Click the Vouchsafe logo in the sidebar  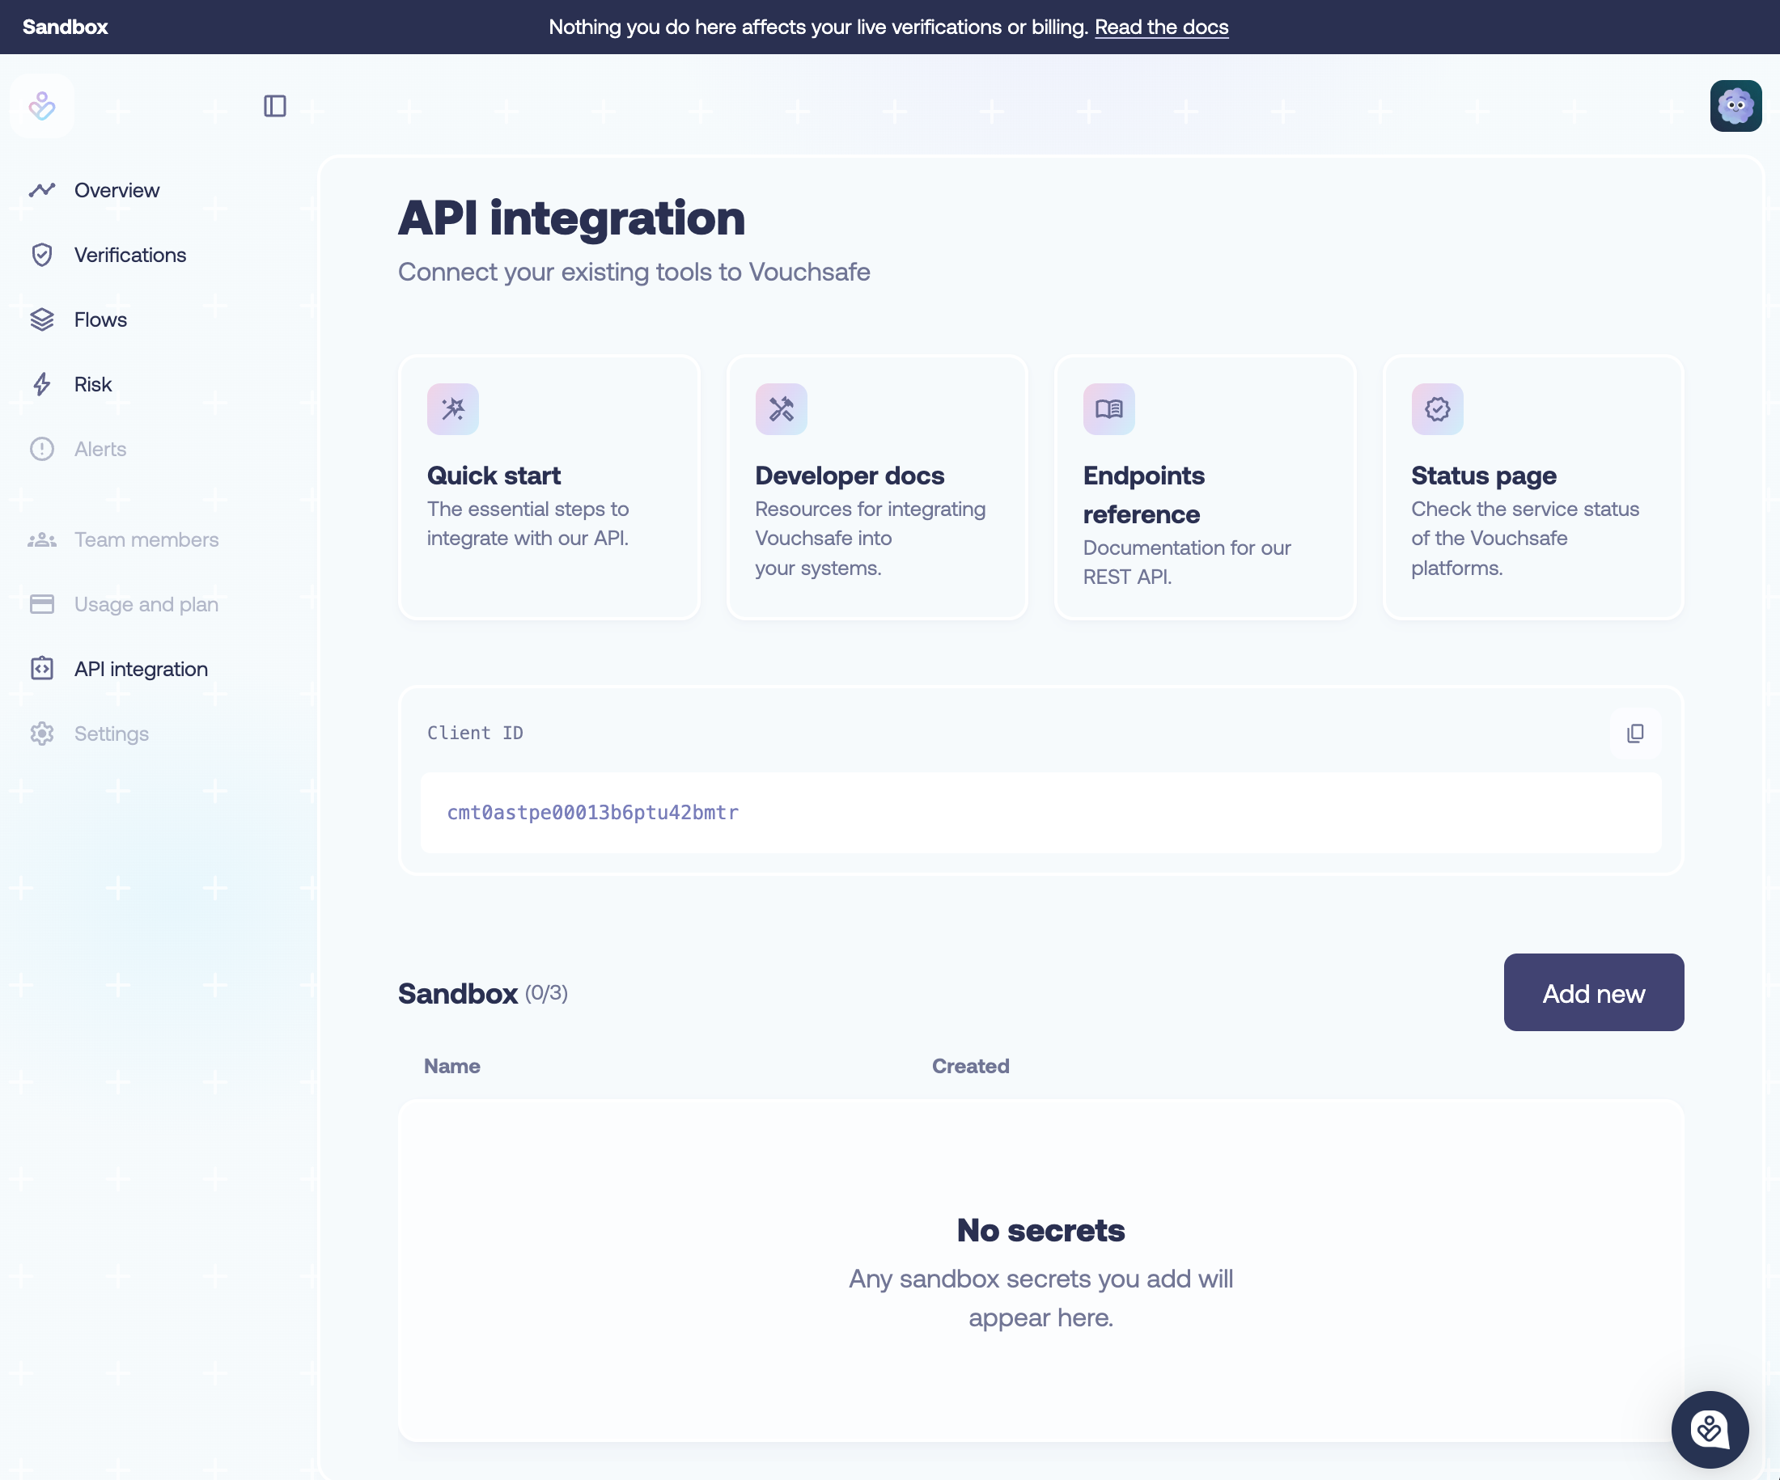coord(42,106)
